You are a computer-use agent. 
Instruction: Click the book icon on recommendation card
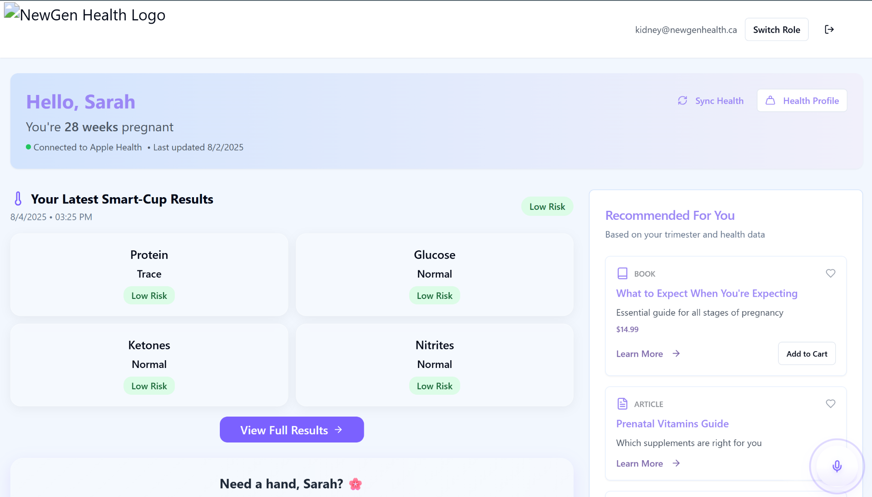click(x=622, y=273)
